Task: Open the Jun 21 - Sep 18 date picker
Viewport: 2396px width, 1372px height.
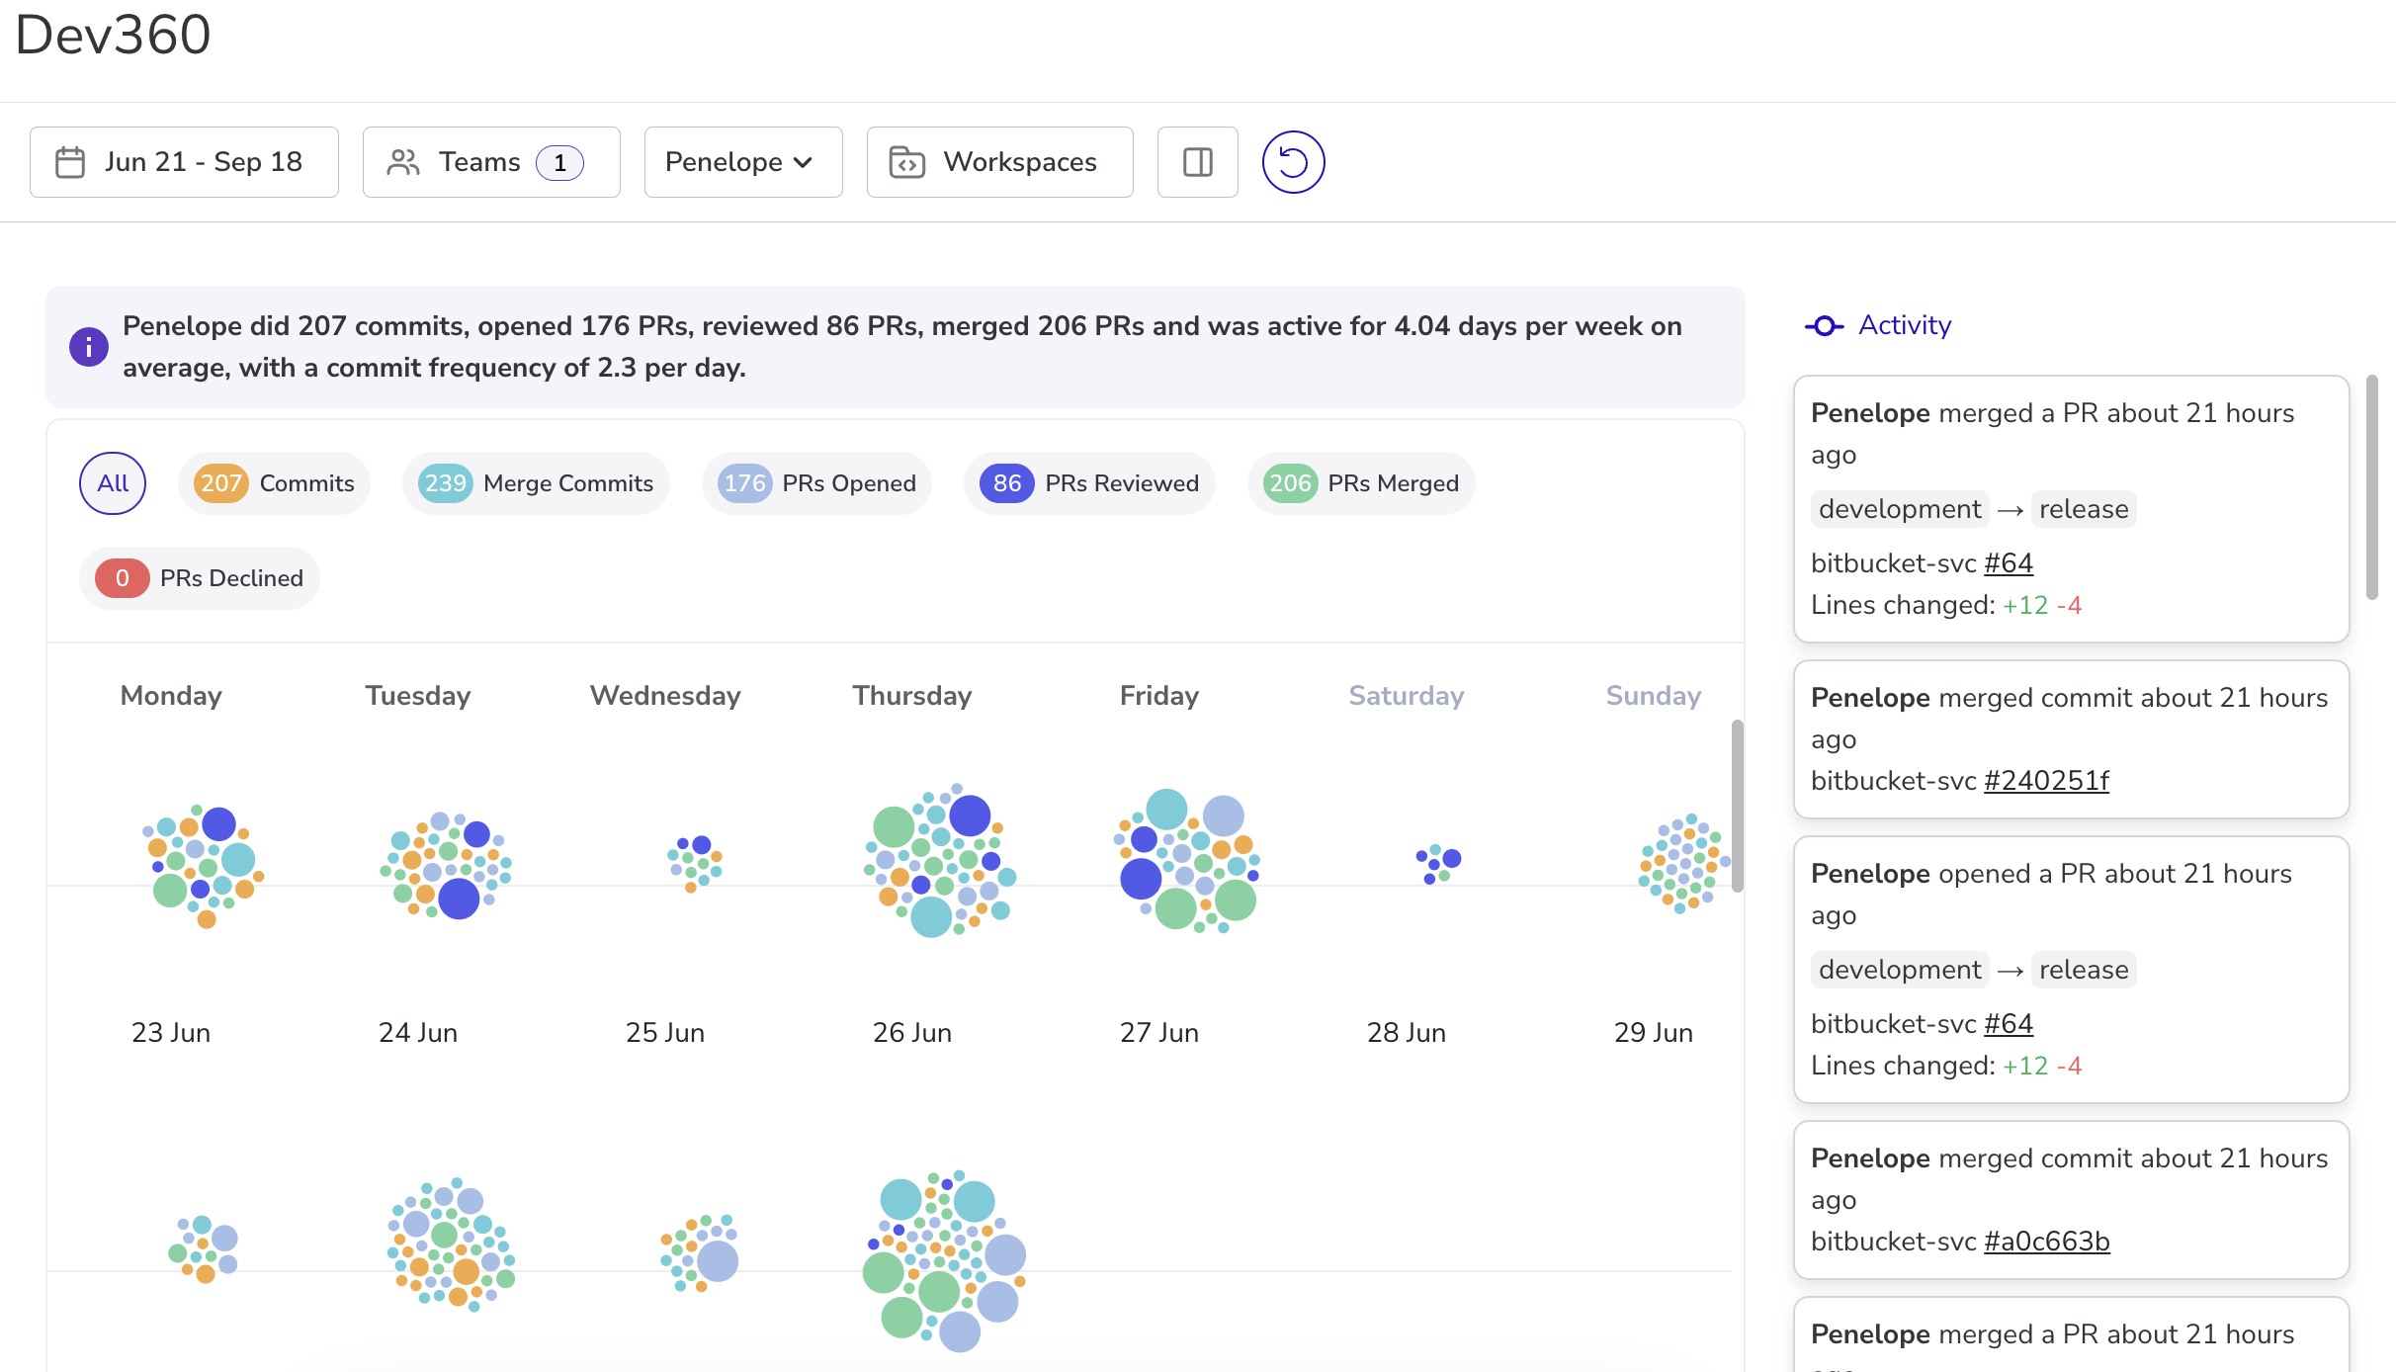Action: [184, 162]
